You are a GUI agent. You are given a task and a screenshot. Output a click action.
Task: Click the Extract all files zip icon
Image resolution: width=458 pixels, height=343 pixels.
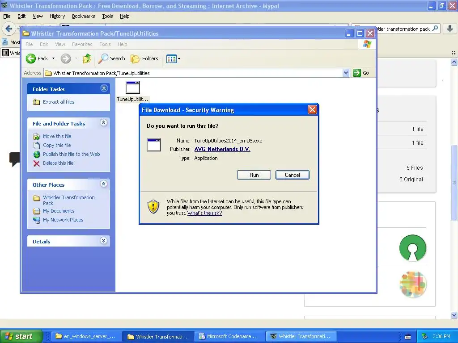click(37, 102)
